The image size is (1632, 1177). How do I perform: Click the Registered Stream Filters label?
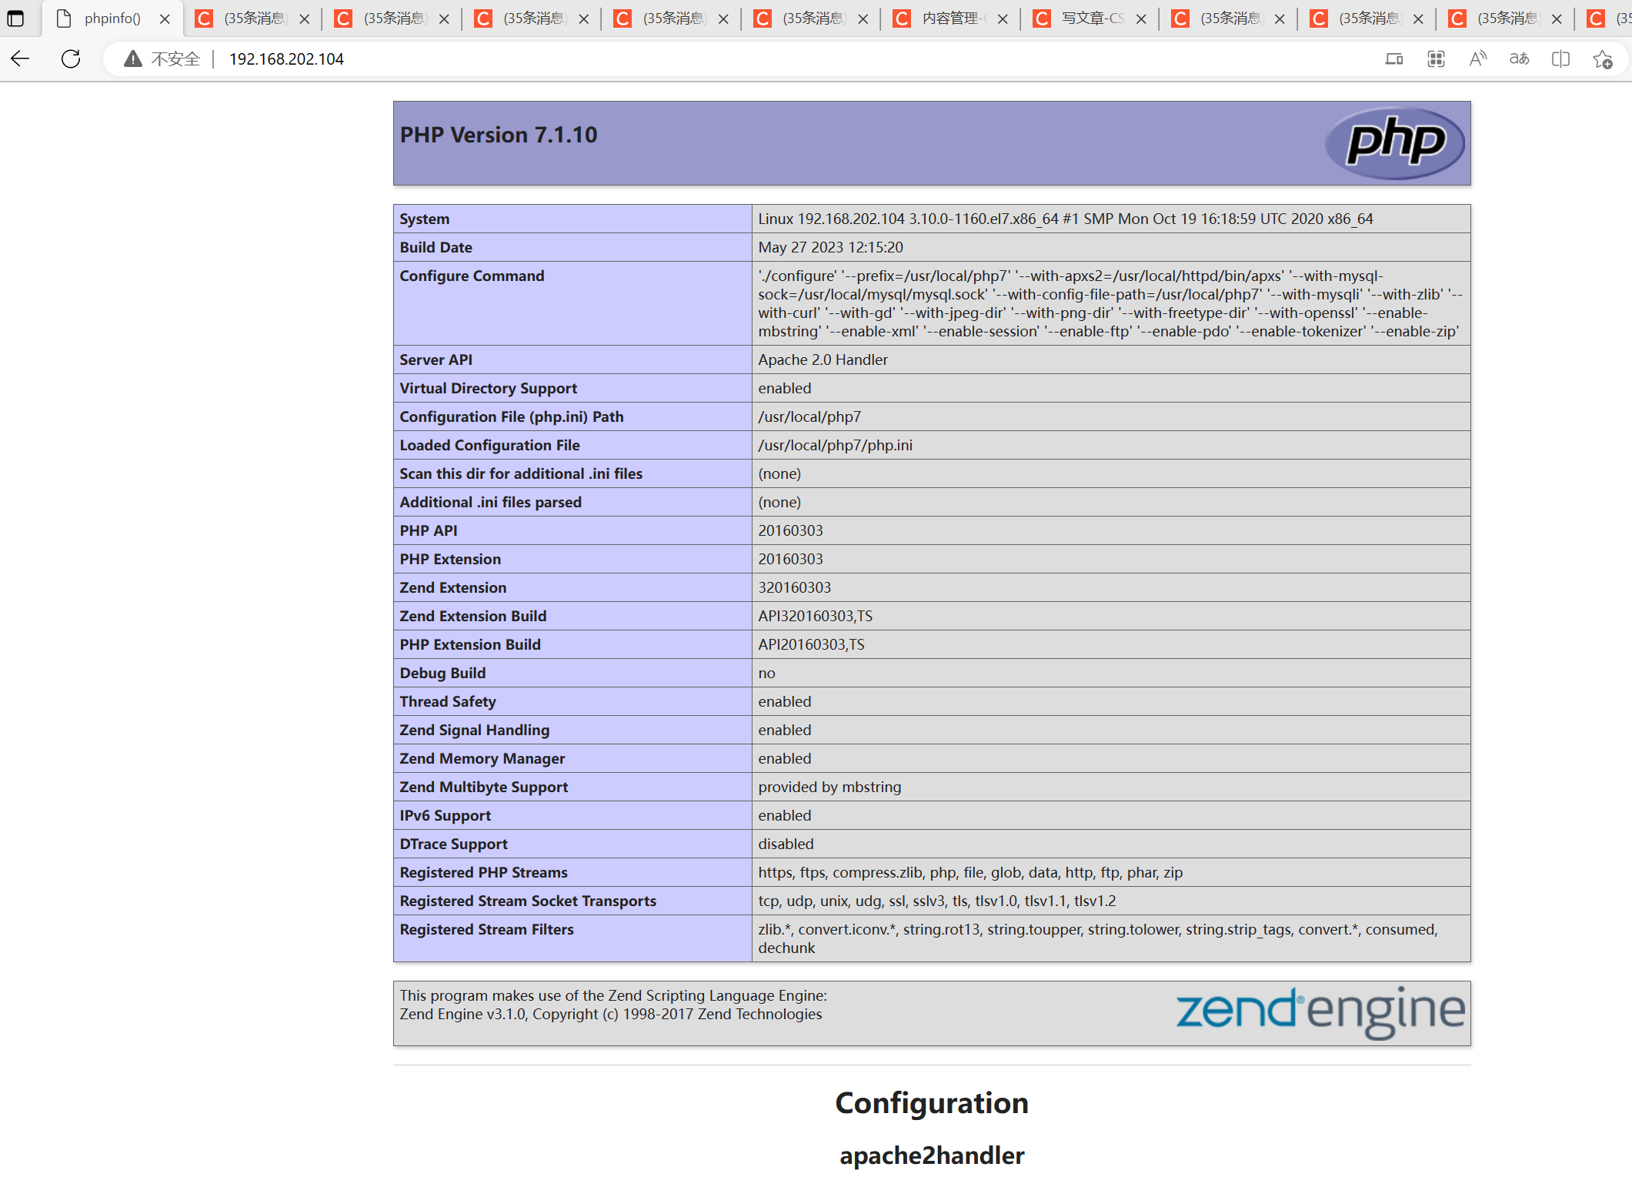point(487,929)
